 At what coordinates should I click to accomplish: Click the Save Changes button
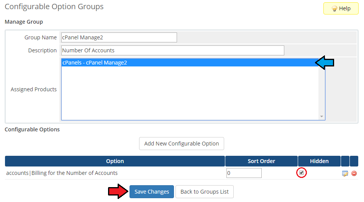152,192
